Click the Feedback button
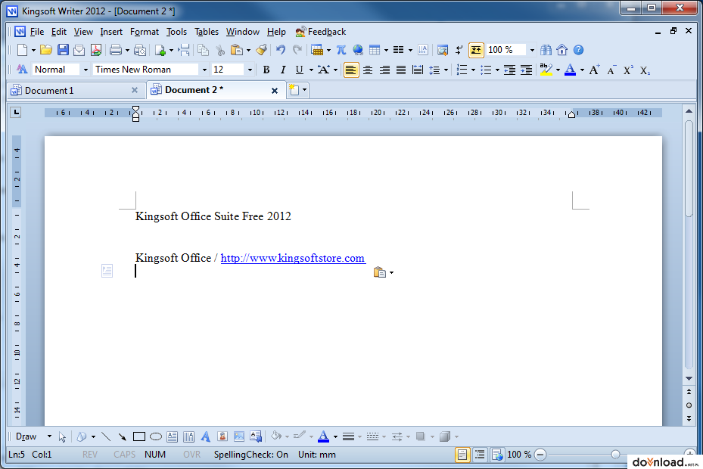The image size is (703, 469). click(x=321, y=32)
